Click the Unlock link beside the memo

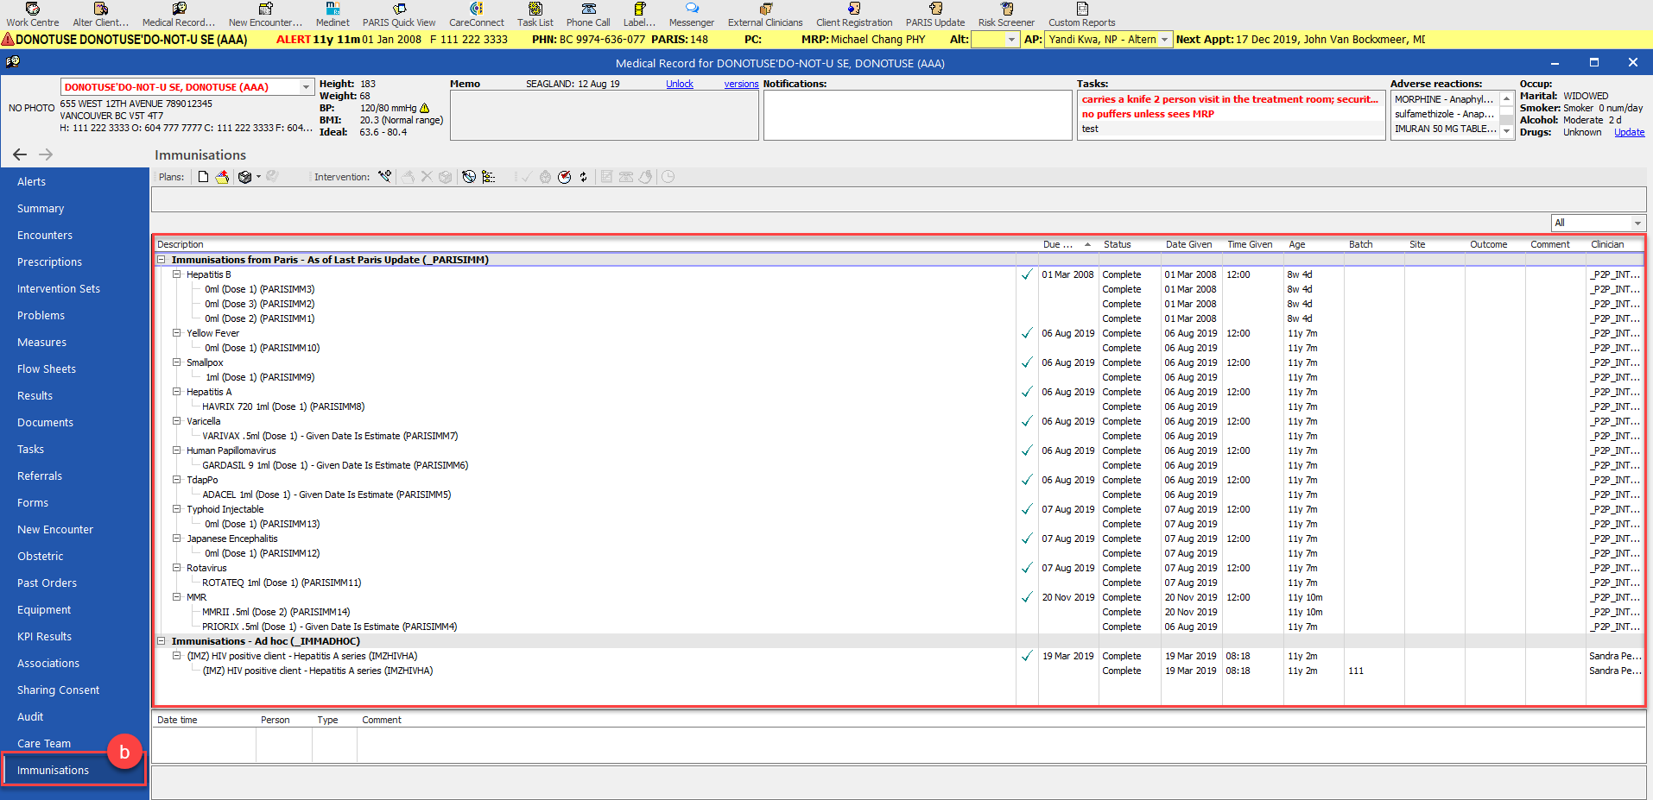[x=680, y=84]
